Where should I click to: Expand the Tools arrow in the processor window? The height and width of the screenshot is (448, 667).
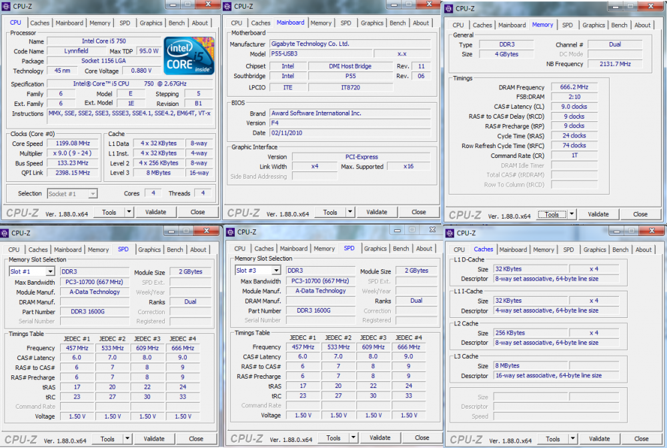click(x=129, y=212)
